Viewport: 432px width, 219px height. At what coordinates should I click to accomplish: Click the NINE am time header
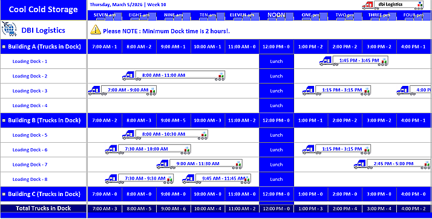(173, 15)
